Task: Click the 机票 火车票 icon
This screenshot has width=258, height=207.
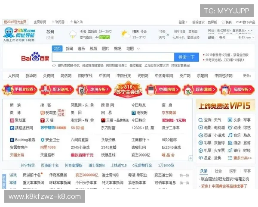Action: (200, 151)
